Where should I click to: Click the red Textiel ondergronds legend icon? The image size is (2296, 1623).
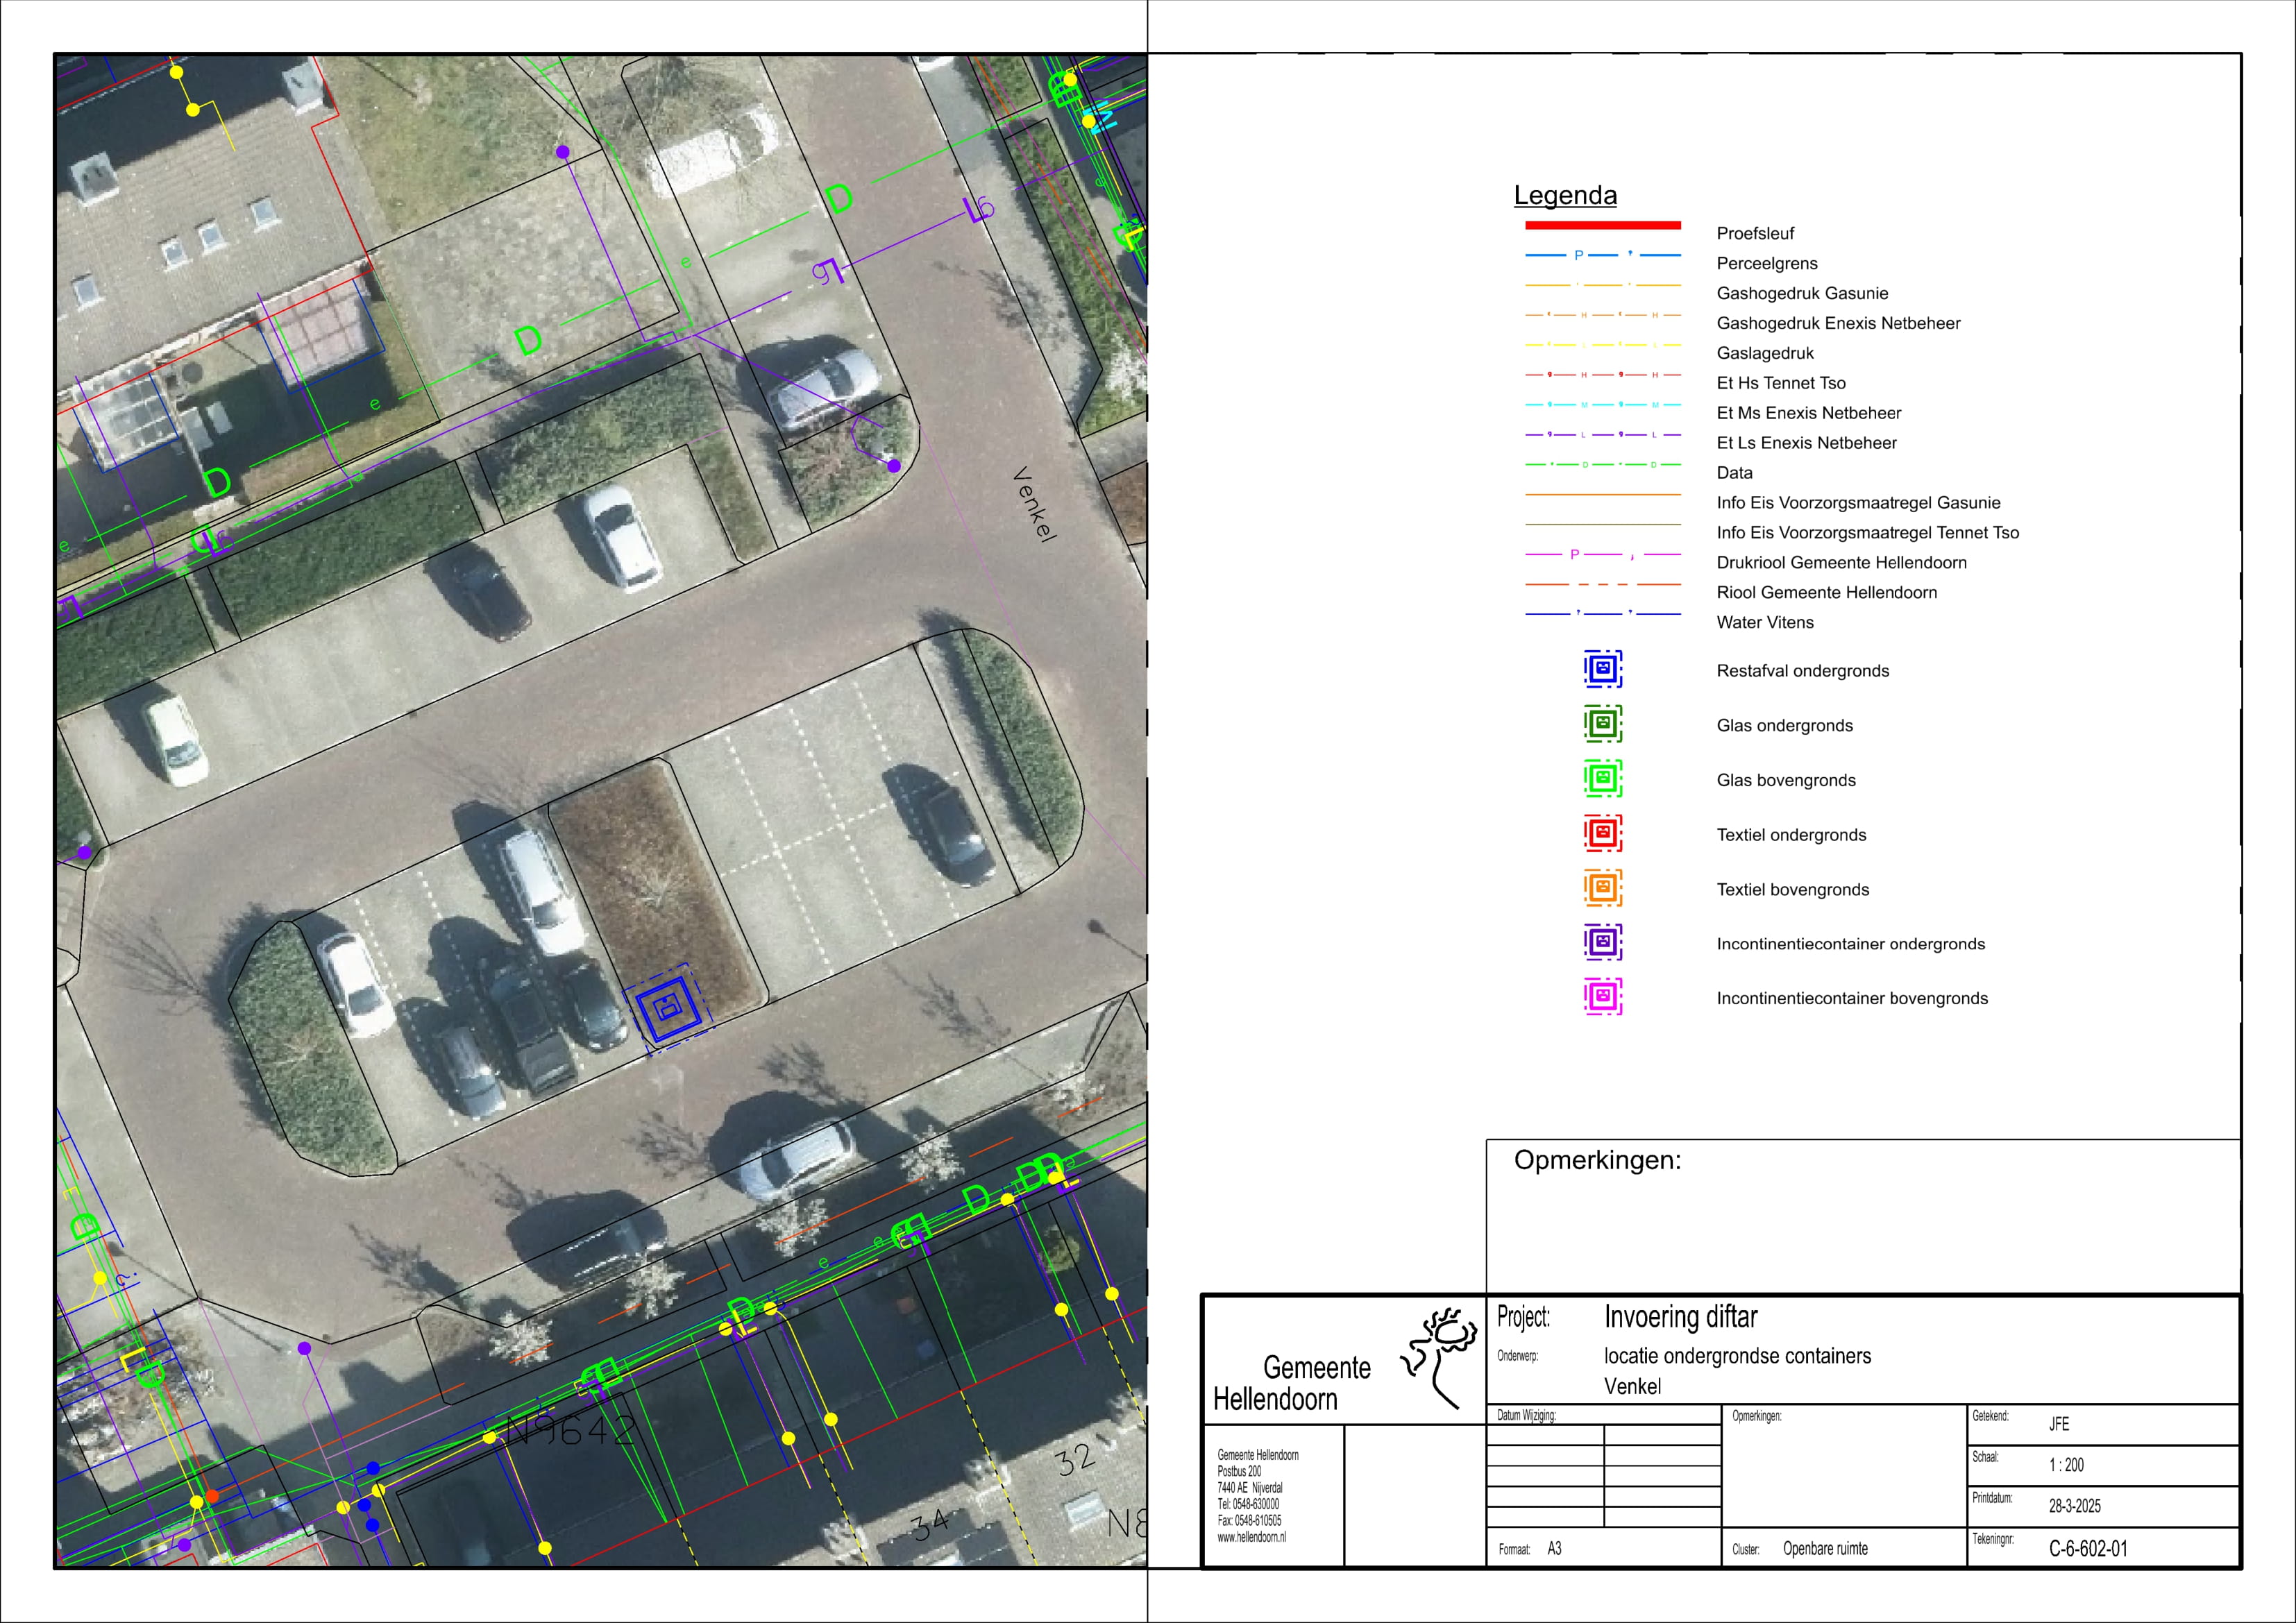pos(1602,833)
